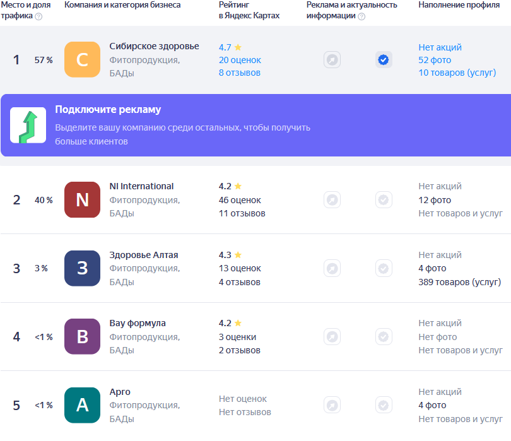Click the 'Нет фото' text for Вау формула
Image resolution: width=511 pixels, height=441 pixels.
tap(438, 337)
